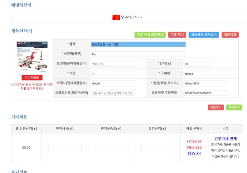Click the airplane toy product thumbnail
The height and width of the screenshot is (173, 247).
point(32,56)
